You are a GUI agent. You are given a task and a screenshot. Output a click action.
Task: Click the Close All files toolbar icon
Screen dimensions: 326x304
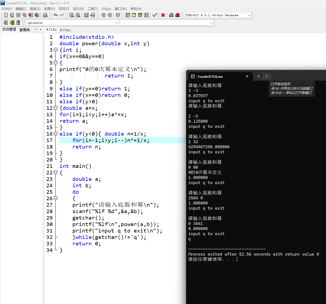37,15
